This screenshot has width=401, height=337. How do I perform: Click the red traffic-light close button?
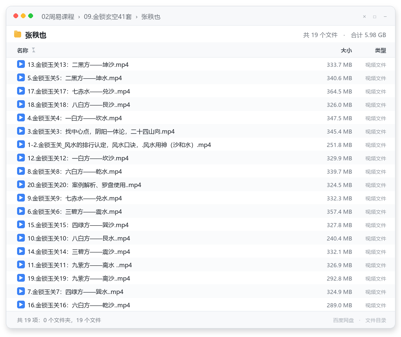(x=16, y=16)
